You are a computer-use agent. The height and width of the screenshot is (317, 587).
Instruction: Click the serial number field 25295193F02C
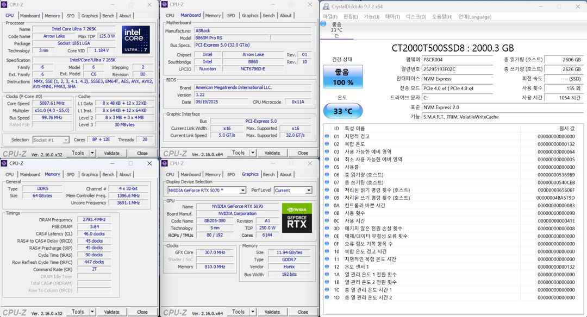point(458,69)
